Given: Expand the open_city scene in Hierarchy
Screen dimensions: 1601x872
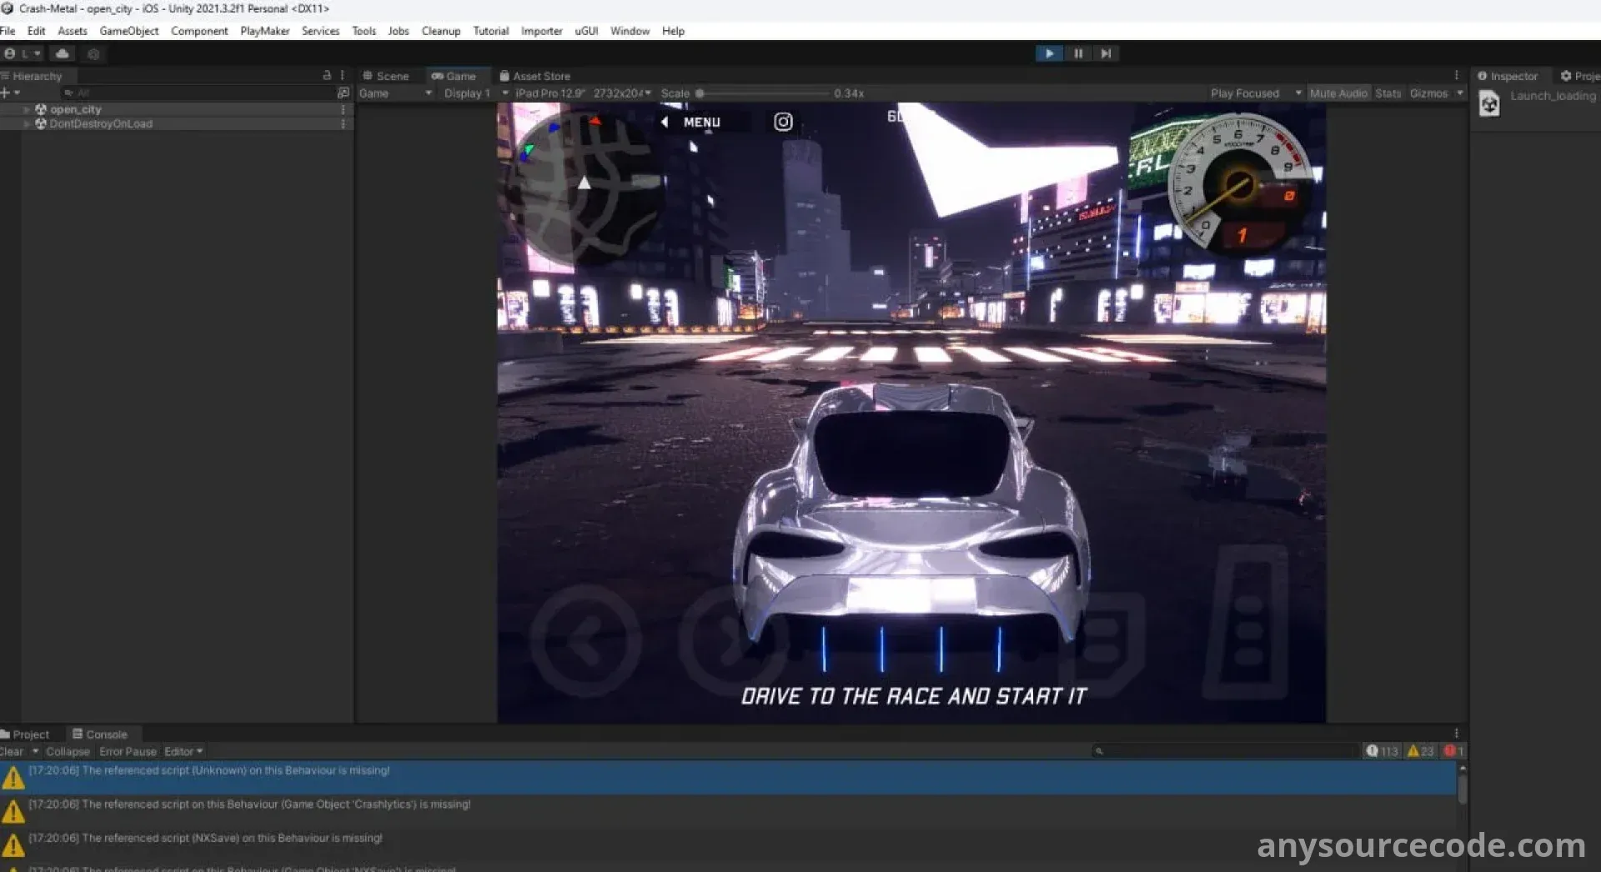Looking at the screenshot, I should coord(27,109).
